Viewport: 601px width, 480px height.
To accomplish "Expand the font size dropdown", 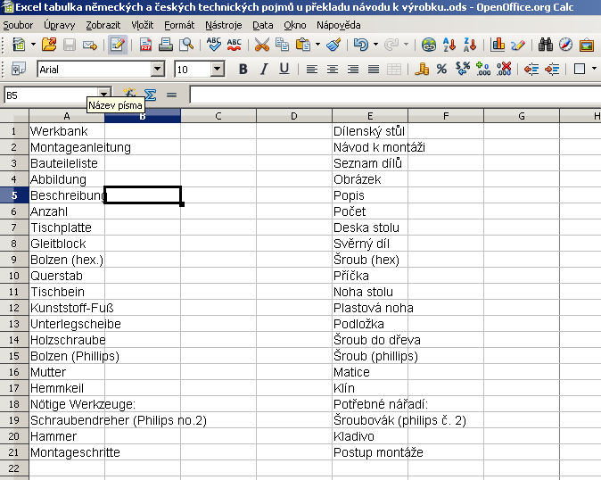I will click(x=217, y=70).
